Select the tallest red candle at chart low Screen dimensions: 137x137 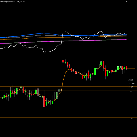[44, 101]
